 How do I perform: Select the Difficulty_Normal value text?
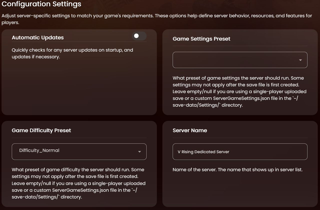[x=39, y=150]
